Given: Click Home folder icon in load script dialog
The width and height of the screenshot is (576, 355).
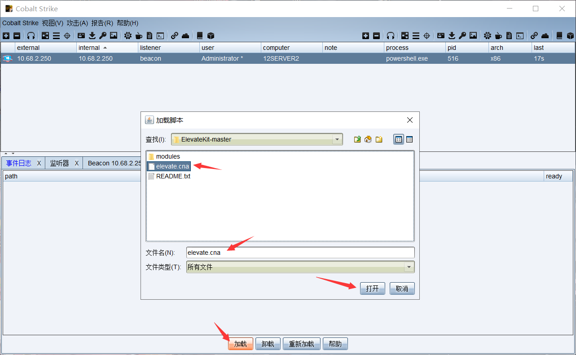Looking at the screenshot, I should pyautogui.click(x=368, y=139).
